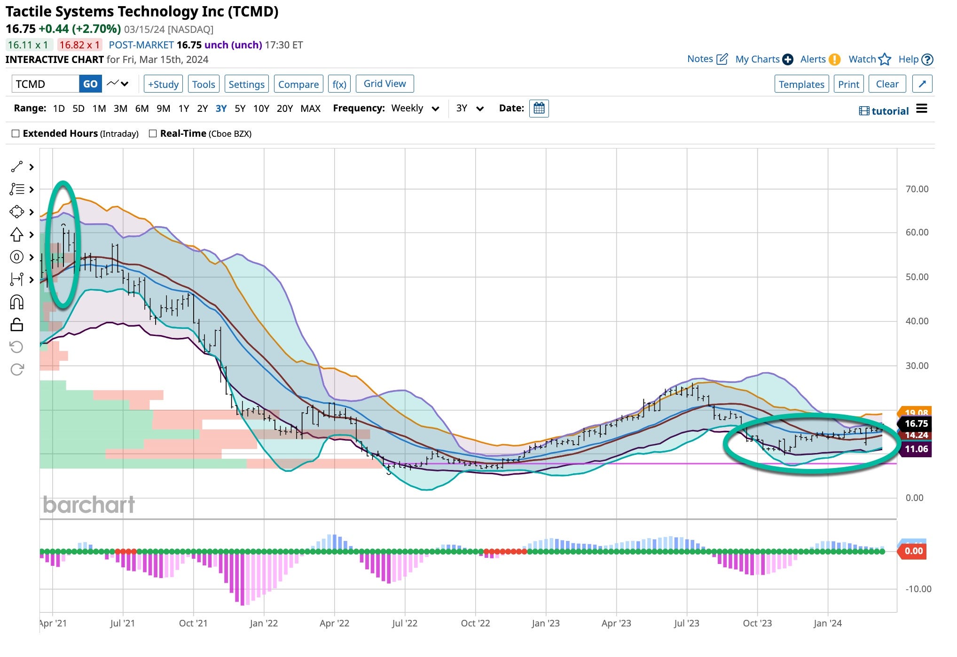Click the TCMD symbol input field
This screenshot has height=657, width=957.
(45, 84)
